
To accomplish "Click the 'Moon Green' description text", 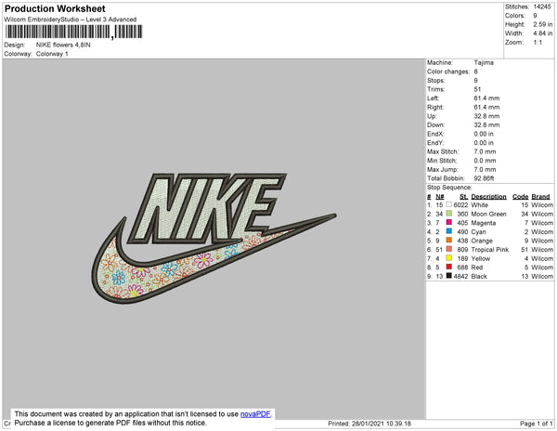I will pyautogui.click(x=488, y=214).
